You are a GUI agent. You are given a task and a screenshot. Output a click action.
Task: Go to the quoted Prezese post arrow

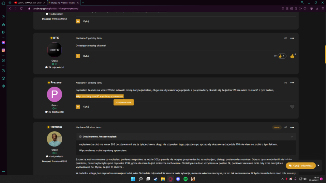(292, 137)
